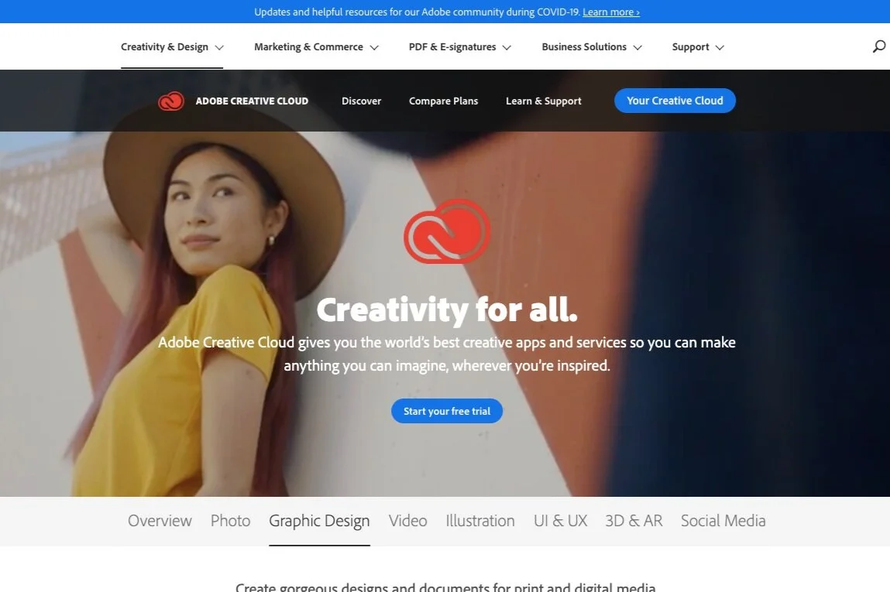
Task: Click the text starting Adobe Creative Cloud gives you
Action: click(447, 354)
